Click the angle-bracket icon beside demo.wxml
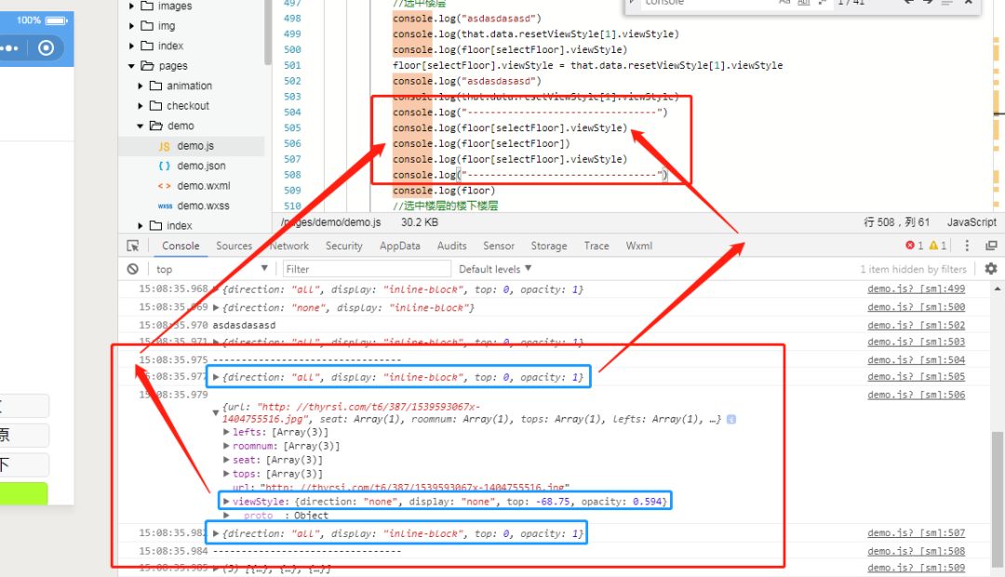Viewport: 1005px width, 577px height. [164, 186]
